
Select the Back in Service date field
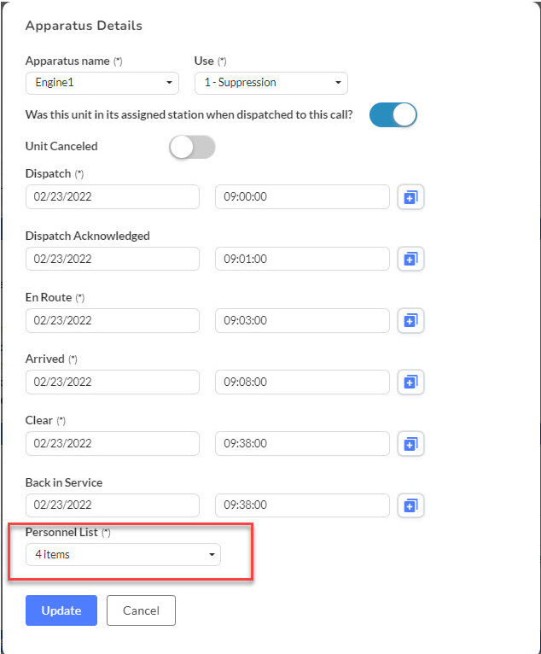(x=113, y=505)
